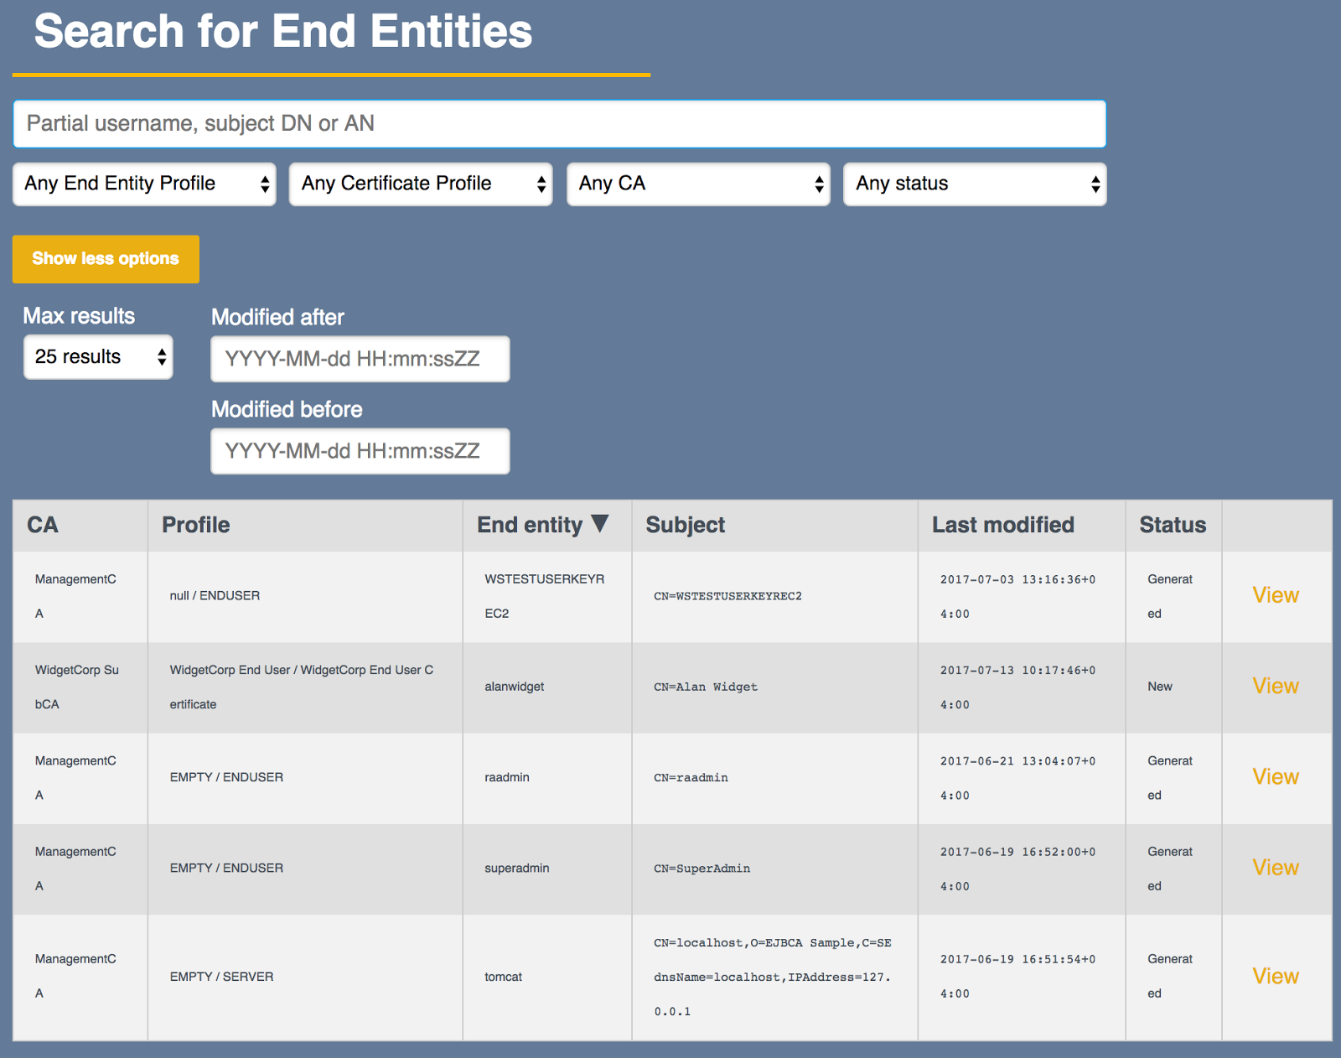
Task: Open the Any status dropdown
Action: (975, 184)
